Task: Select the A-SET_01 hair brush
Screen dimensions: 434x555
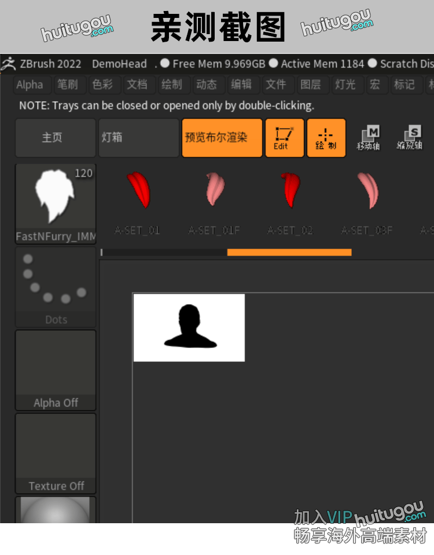Action: (138, 203)
